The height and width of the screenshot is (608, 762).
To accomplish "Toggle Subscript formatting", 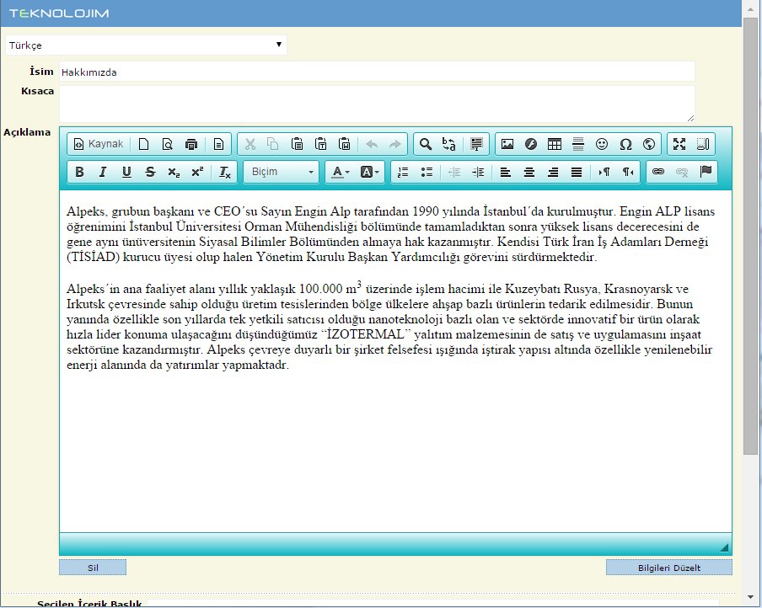I will 174,172.
